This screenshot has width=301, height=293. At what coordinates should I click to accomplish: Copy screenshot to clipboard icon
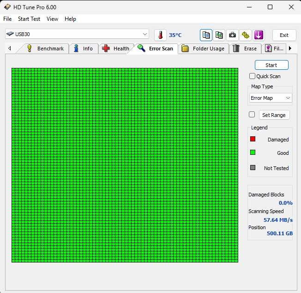[219, 35]
